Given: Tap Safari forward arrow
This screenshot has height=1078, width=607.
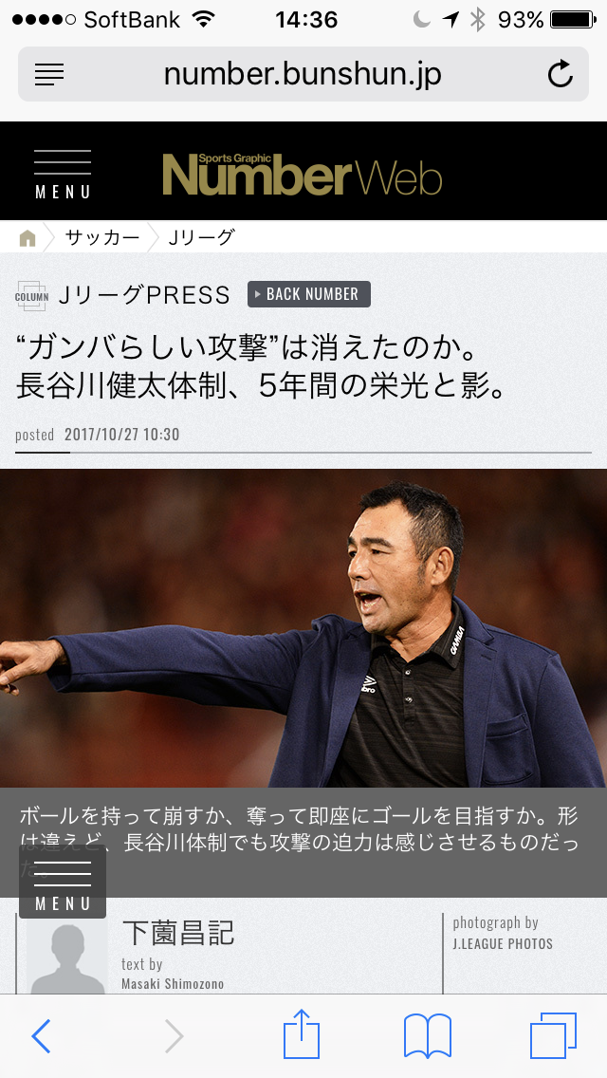Looking at the screenshot, I should coord(175,1036).
